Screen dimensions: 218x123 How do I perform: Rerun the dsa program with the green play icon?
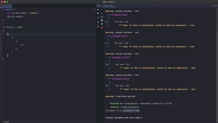tap(98, 10)
